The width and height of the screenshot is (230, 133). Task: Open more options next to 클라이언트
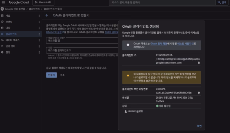point(39,34)
